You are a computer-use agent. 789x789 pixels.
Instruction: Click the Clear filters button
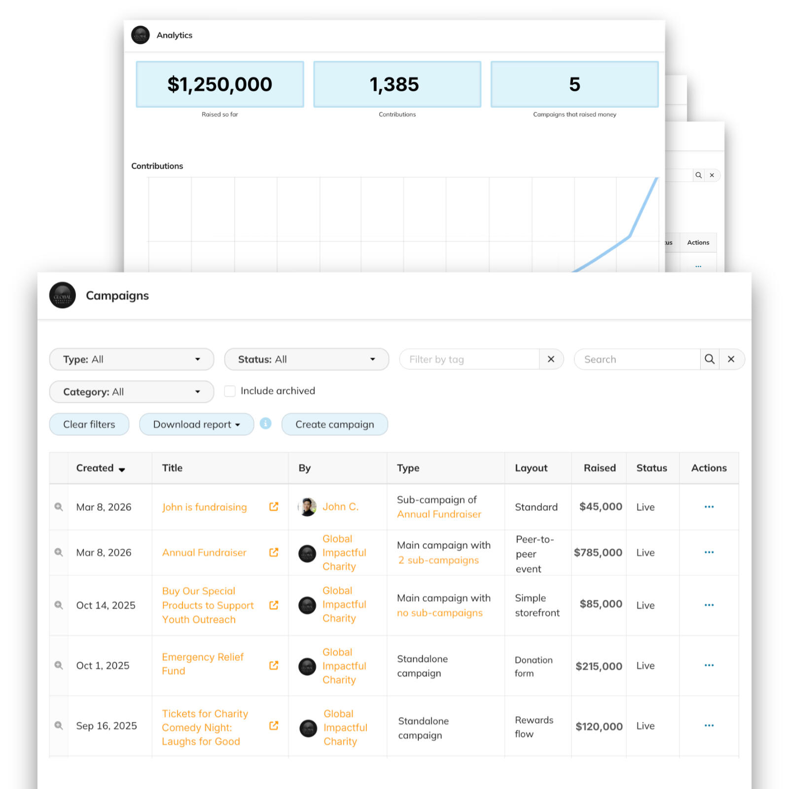tap(89, 425)
